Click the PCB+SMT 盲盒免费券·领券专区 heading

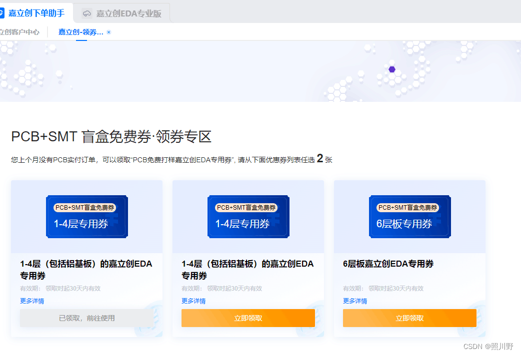point(111,137)
